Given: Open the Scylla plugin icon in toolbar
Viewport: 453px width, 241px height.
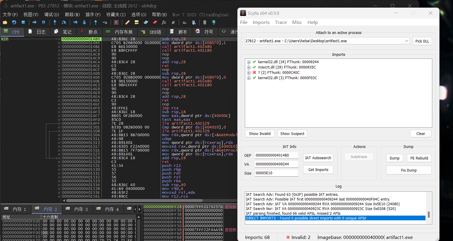Looking at the screenshot, I should pos(116,22).
